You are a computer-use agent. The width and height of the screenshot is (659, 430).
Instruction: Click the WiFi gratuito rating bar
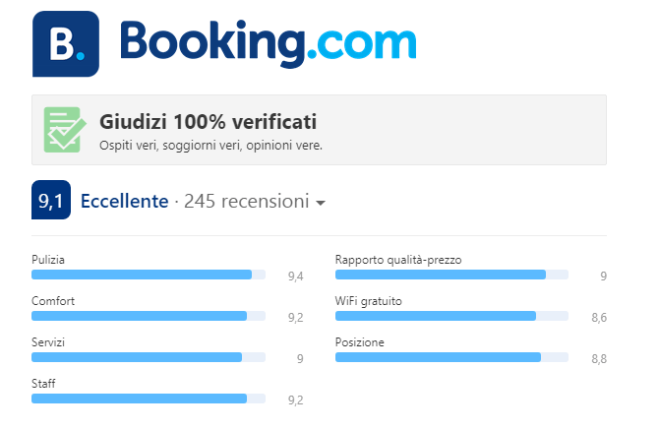point(451,316)
